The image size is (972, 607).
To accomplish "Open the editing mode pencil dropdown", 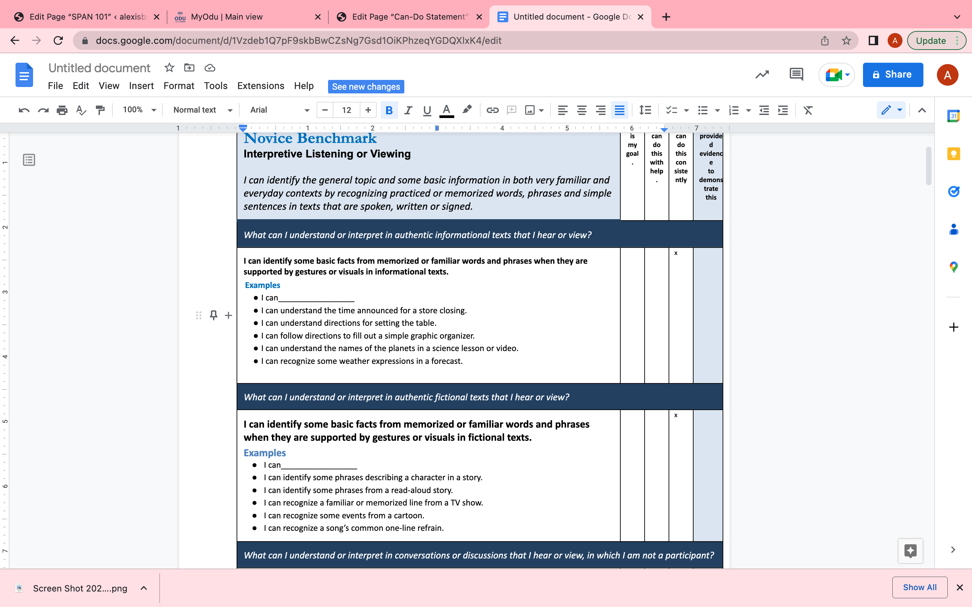I will 891,110.
